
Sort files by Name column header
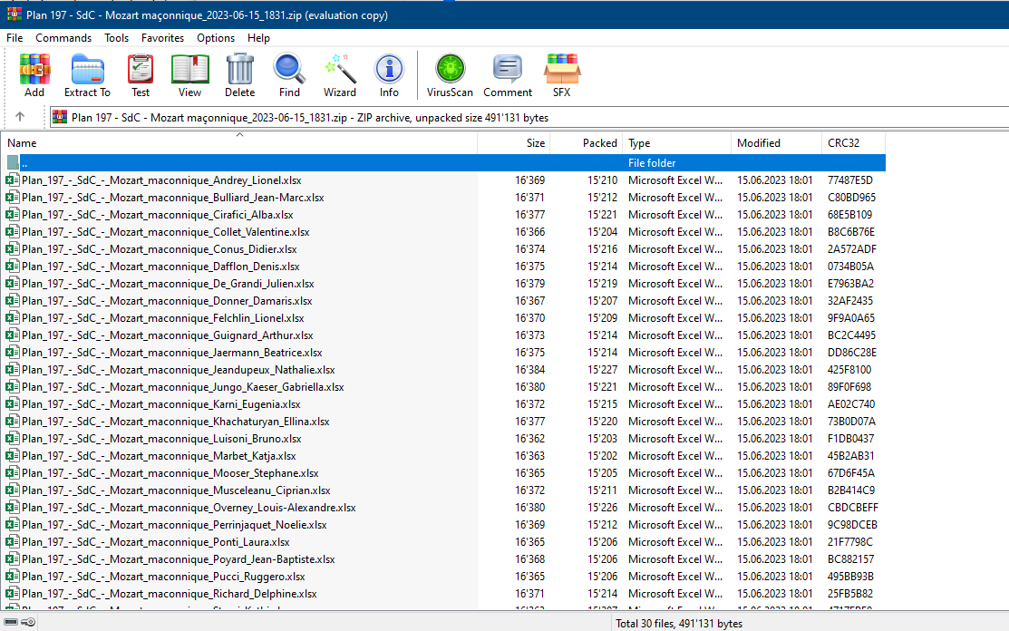pyautogui.click(x=22, y=143)
